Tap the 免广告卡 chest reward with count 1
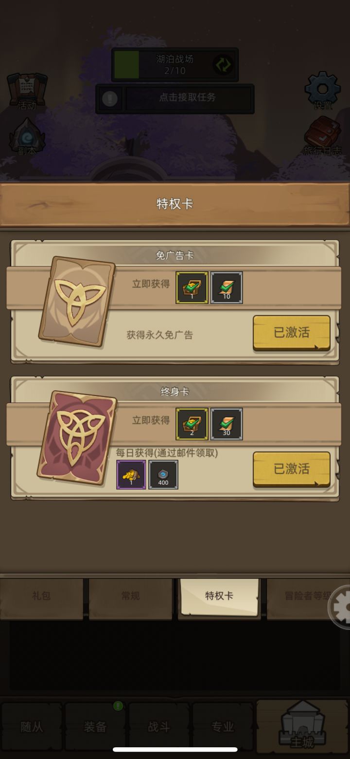Screen dimensions: 350x759 192,287
